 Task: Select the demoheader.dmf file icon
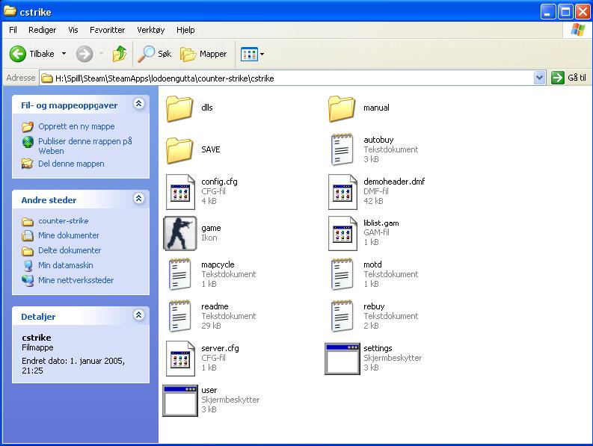[x=342, y=191]
